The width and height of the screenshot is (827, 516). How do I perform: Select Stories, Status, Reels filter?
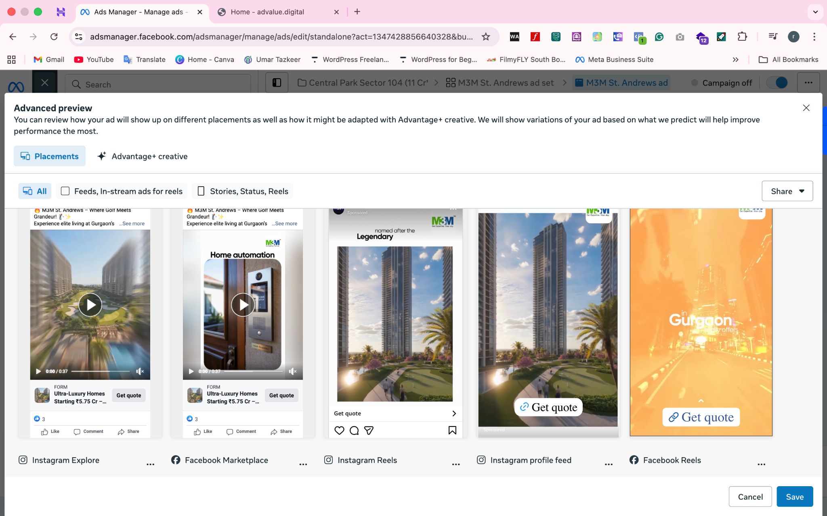tap(243, 191)
